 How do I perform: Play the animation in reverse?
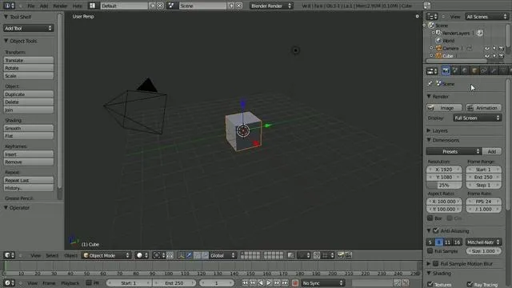pyautogui.click(x=261, y=282)
